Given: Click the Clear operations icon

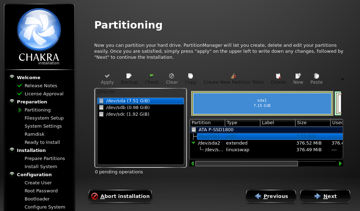Looking at the screenshot, I should pos(172,76).
